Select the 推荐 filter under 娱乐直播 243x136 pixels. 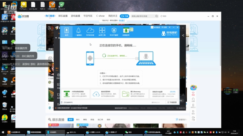coord(71,120)
